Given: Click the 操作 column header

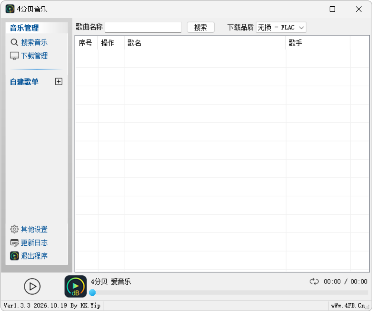Looking at the screenshot, I should [111, 43].
